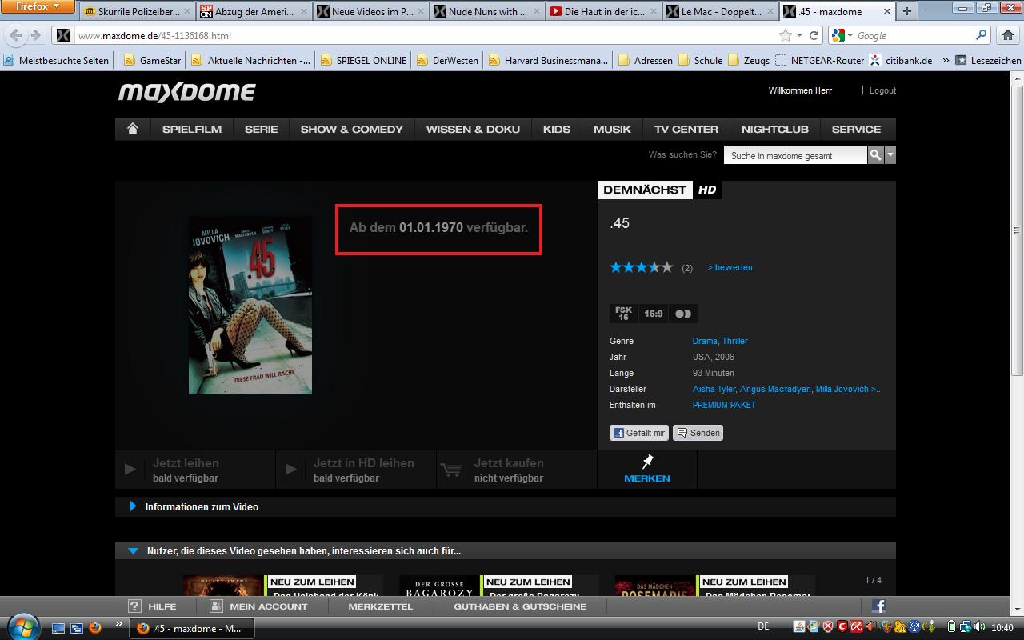
Task: Open the SERIE menu
Action: tap(262, 129)
